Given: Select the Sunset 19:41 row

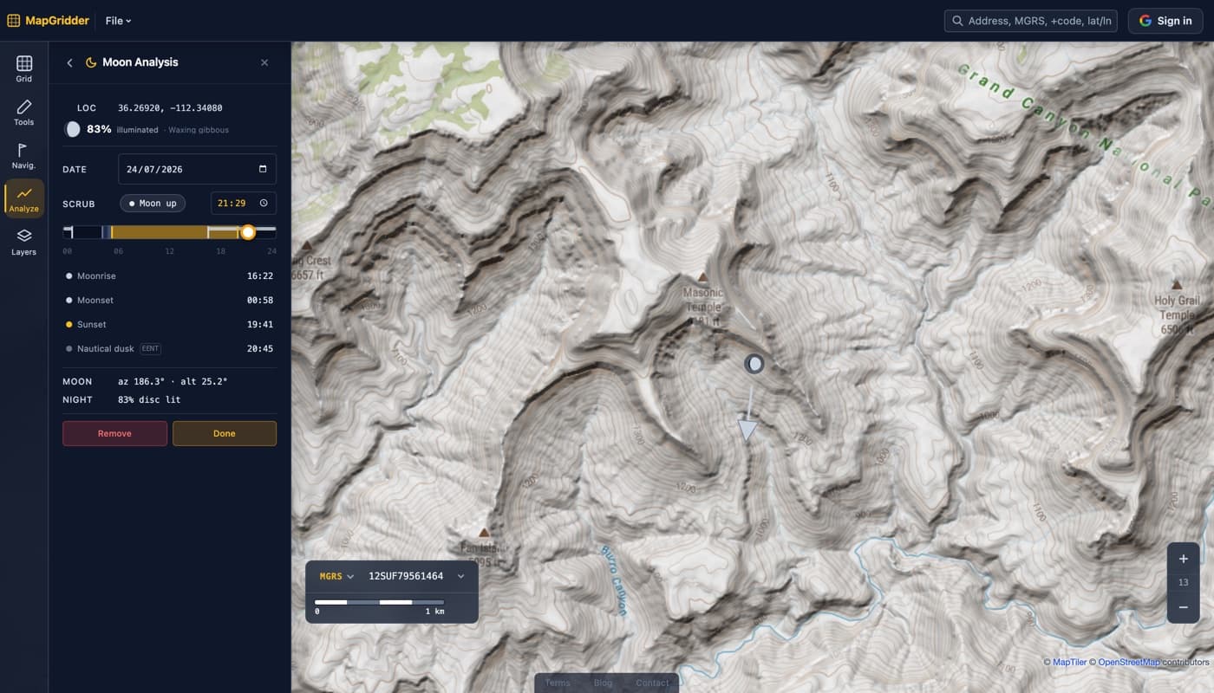Looking at the screenshot, I should pyautogui.click(x=169, y=324).
